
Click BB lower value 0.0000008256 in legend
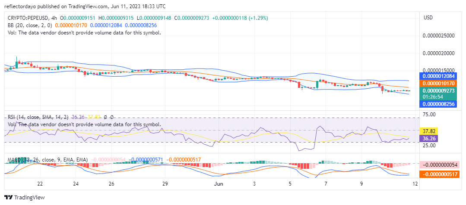[141, 25]
